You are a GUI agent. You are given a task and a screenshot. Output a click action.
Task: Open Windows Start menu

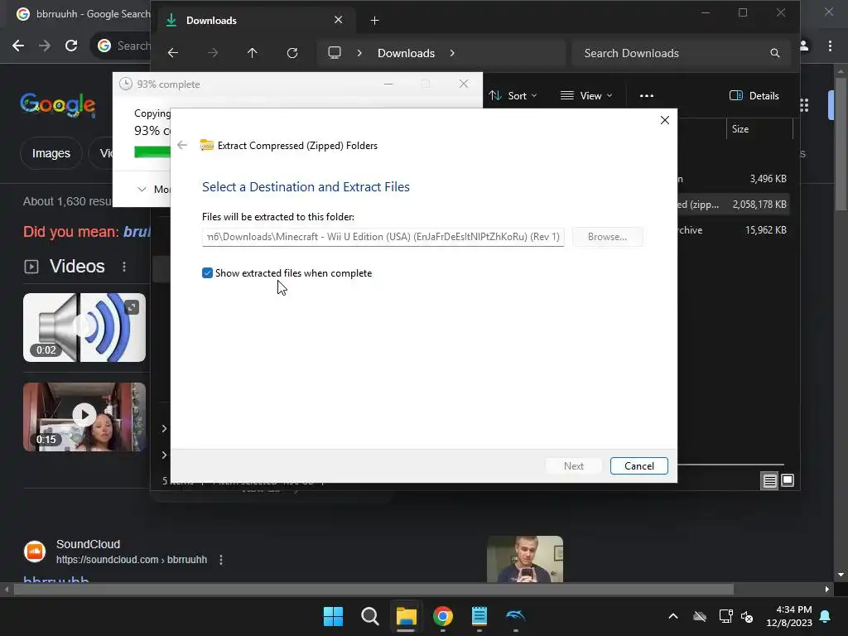click(x=333, y=616)
